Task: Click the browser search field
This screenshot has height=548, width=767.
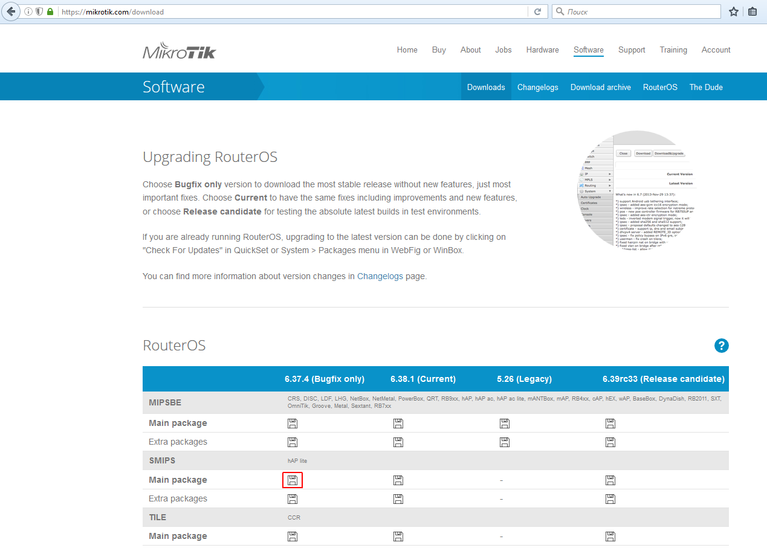Action: 641,11
